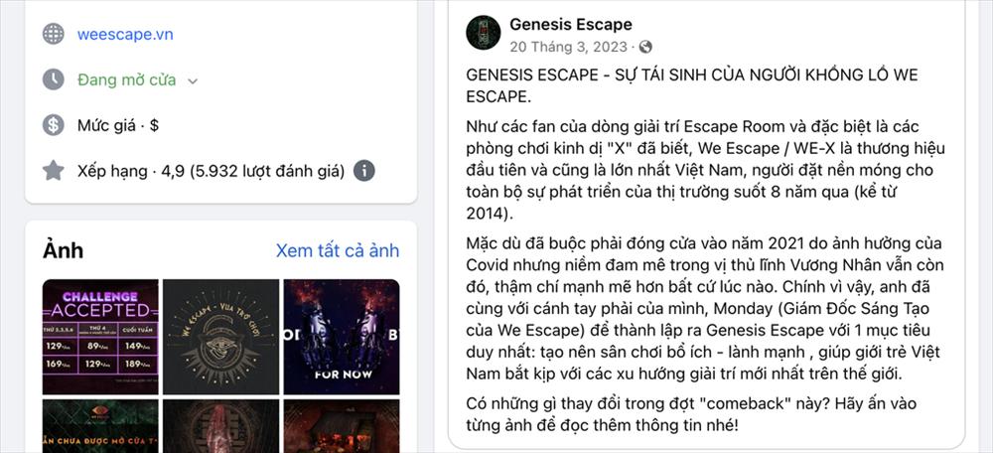Open the bottom-right red scene photo
Image resolution: width=993 pixels, height=453 pixels.
tap(342, 426)
